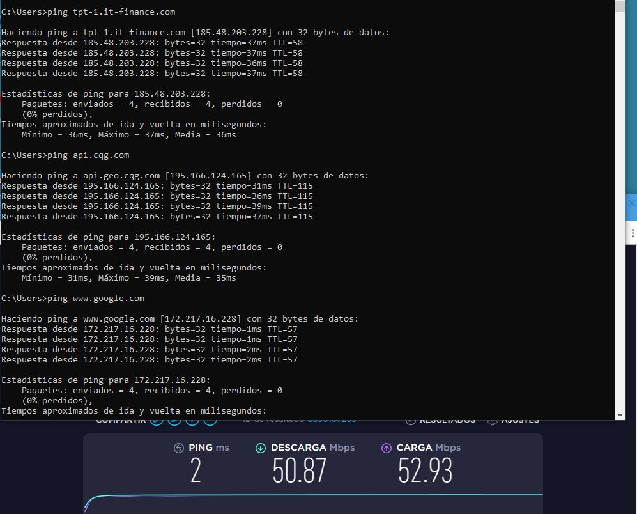Click the DESCARGA download arrow icon
Viewport: 637px width, 514px height.
pos(261,448)
